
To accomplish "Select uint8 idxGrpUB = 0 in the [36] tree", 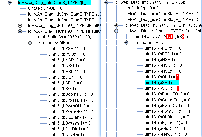I will [x=141, y=8].
